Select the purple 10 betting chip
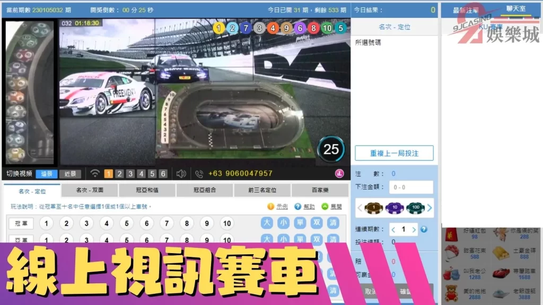Image resolution: width=543 pixels, height=305 pixels. (395, 208)
